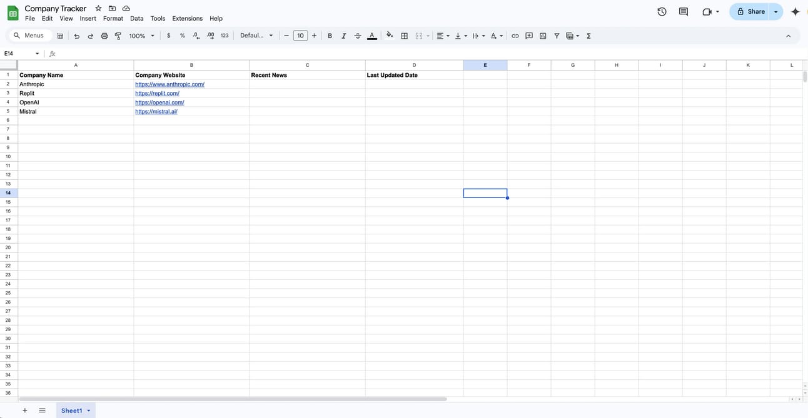808x418 pixels.
Task: Open the text wrapping dropdown
Action: [x=478, y=36]
